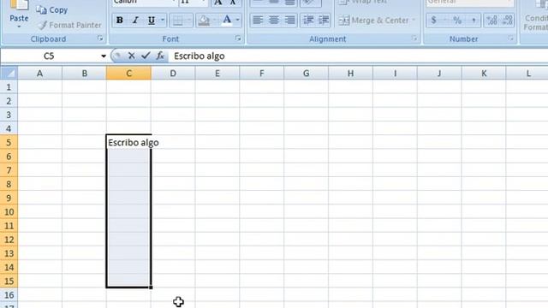
Task: Open the Number dialog launcher
Action: tap(511, 38)
